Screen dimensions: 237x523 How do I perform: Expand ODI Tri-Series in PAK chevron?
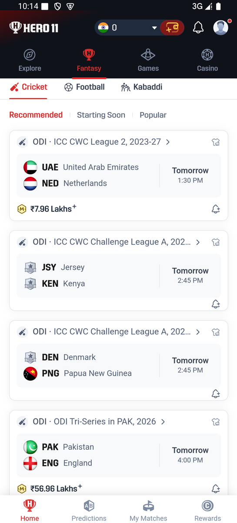click(x=163, y=422)
